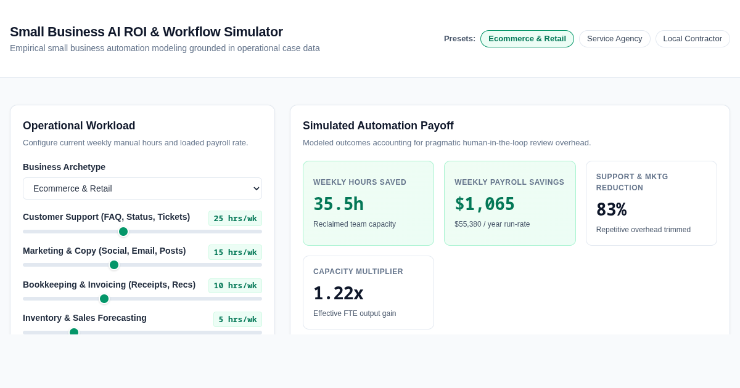
Task: Click the Bookkeeping & Invoicing label text
Action: (x=109, y=285)
